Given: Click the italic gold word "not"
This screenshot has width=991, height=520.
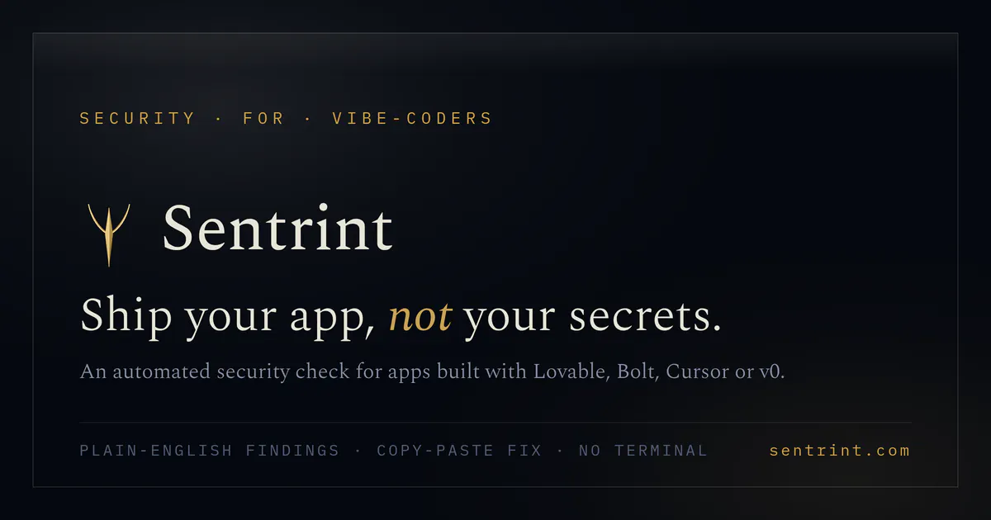Looking at the screenshot, I should coord(420,318).
